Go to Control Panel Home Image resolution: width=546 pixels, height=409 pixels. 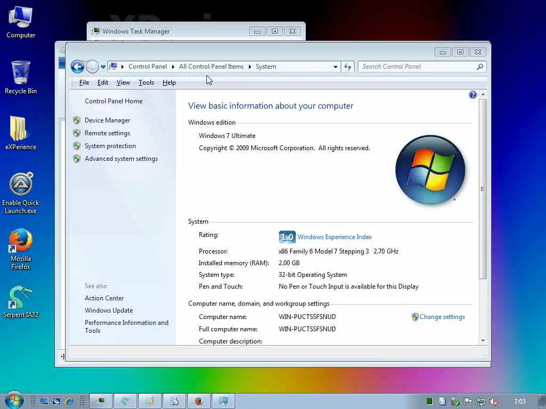[x=114, y=101]
